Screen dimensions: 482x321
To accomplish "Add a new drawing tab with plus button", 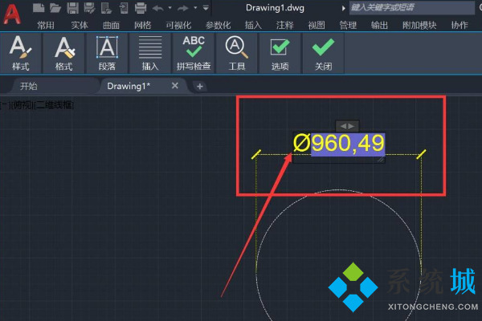I will point(200,86).
